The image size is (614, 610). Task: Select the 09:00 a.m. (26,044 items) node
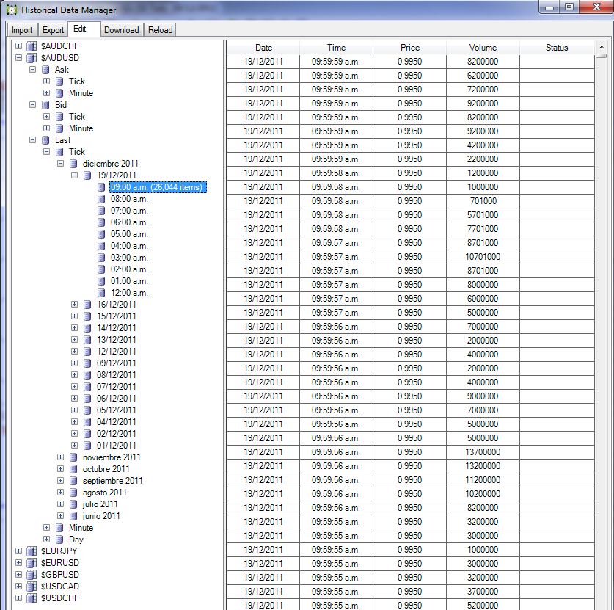[x=157, y=187]
